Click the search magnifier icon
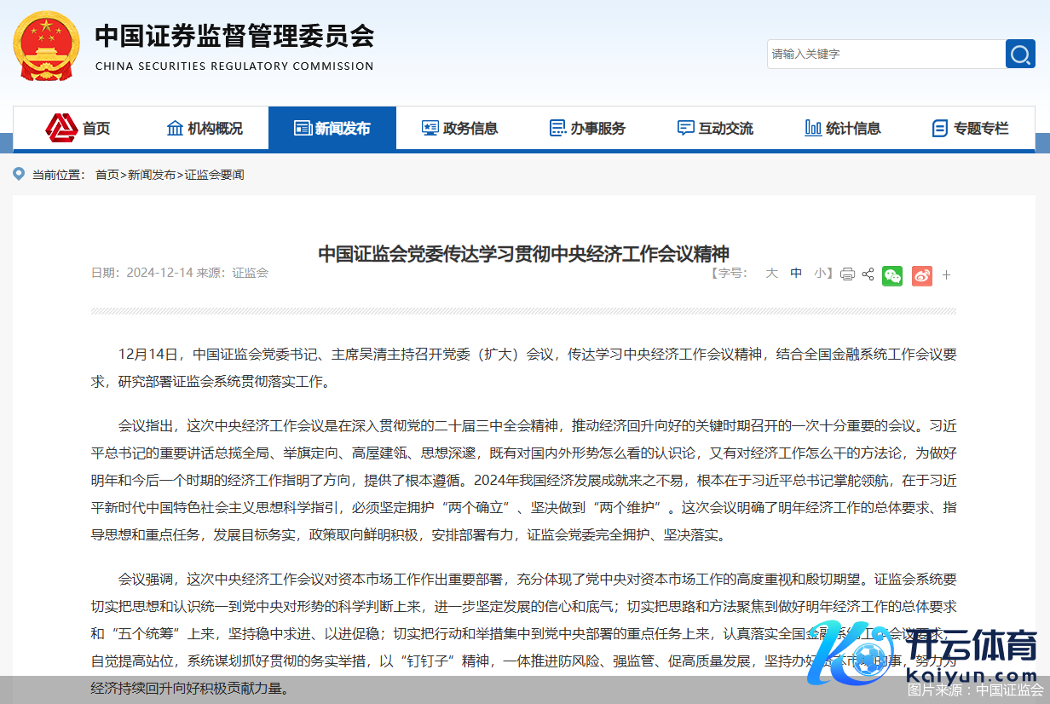 tap(1019, 54)
